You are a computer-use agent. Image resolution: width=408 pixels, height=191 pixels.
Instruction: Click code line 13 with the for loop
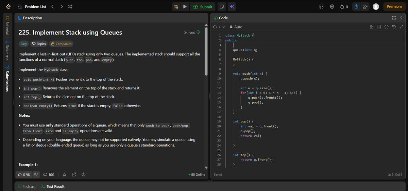pyautogui.click(x=271, y=93)
